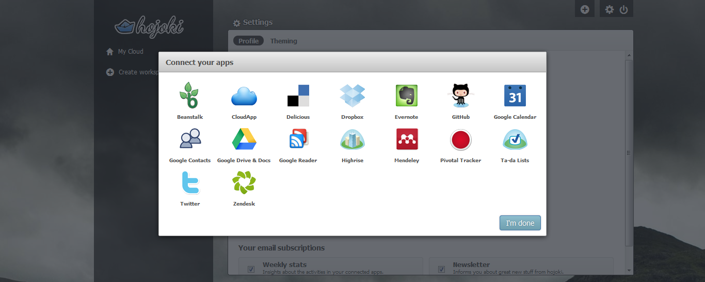Click the Evernote elephant icon
This screenshot has width=705, height=282.
tap(406, 96)
